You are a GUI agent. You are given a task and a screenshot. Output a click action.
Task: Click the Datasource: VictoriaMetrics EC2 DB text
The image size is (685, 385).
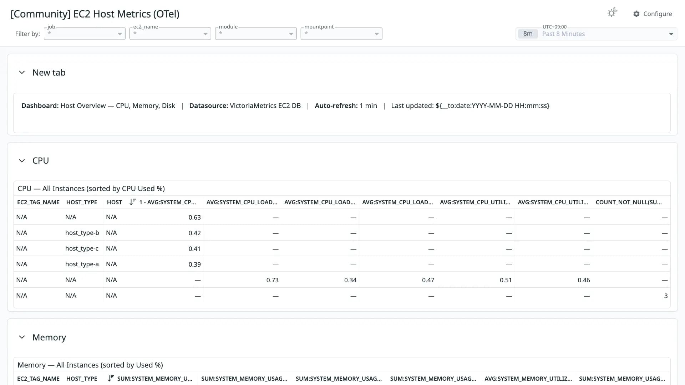245,106
